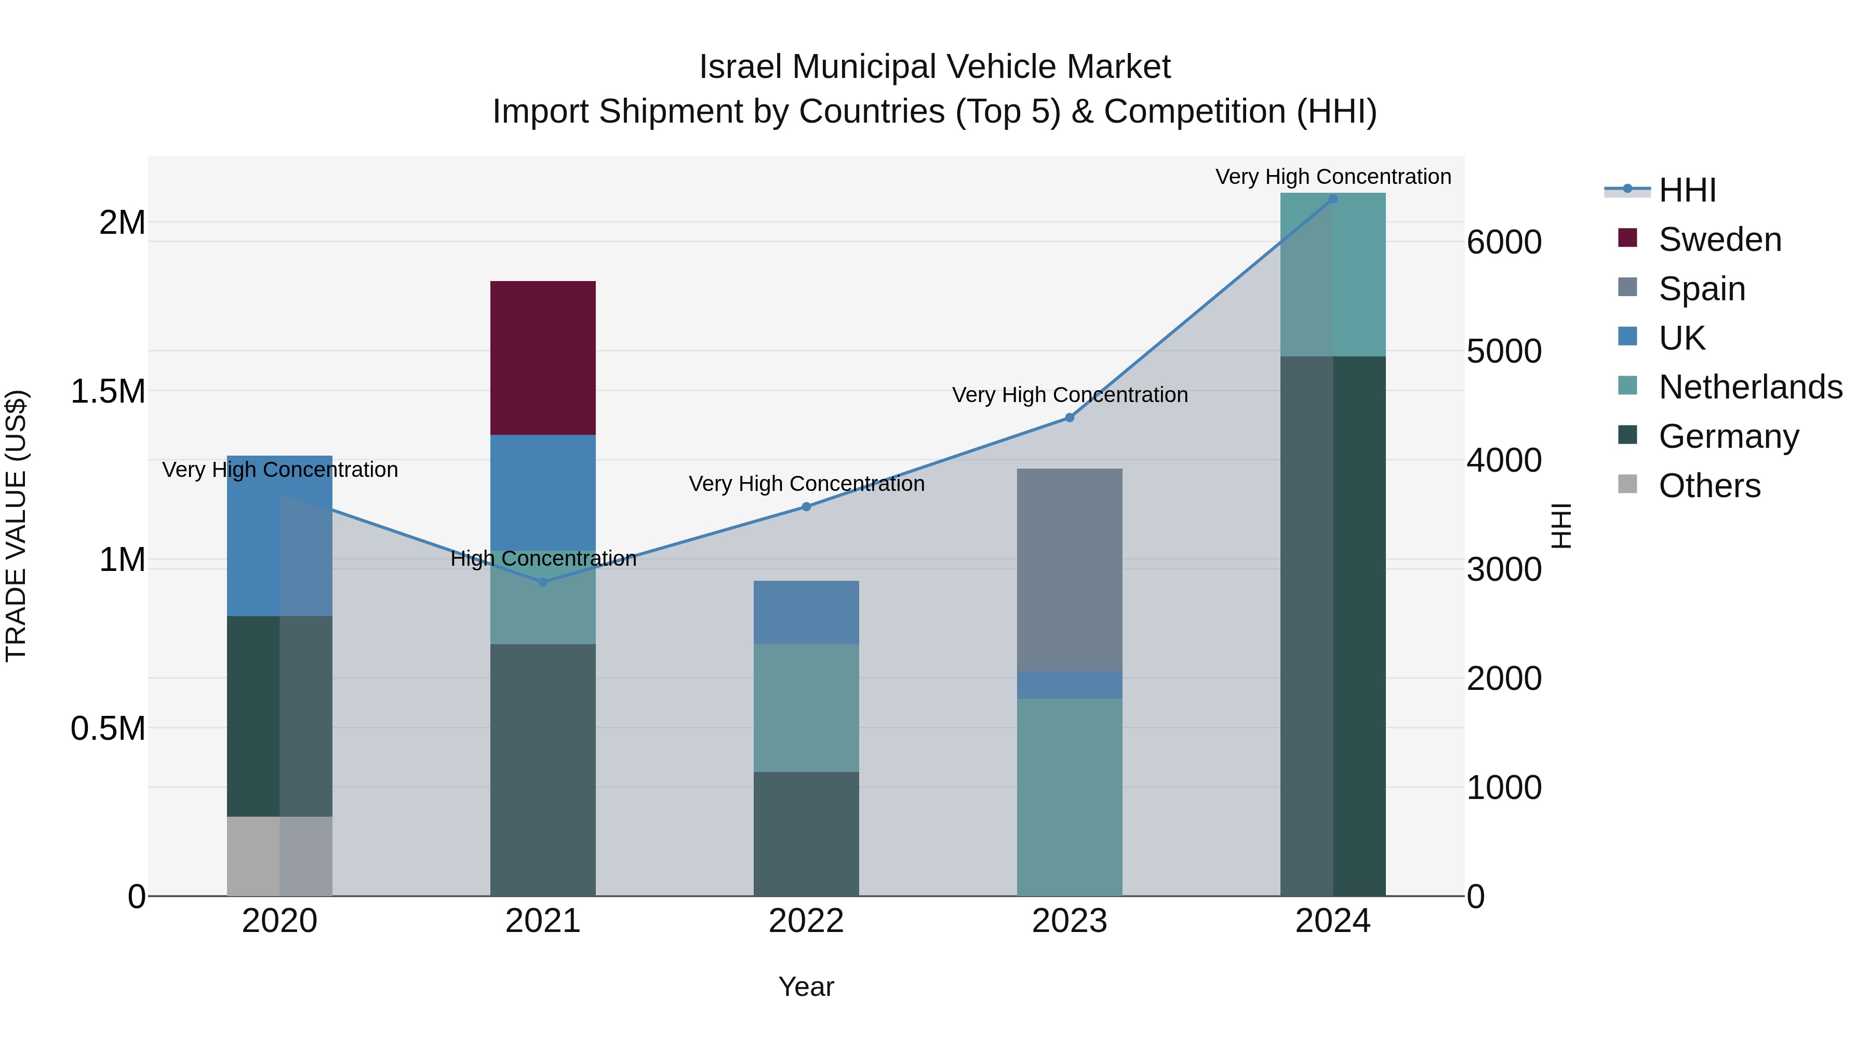Image resolution: width=1870 pixels, height=1052 pixels.
Task: Toggle Spain series in legend
Action: [x=1681, y=288]
